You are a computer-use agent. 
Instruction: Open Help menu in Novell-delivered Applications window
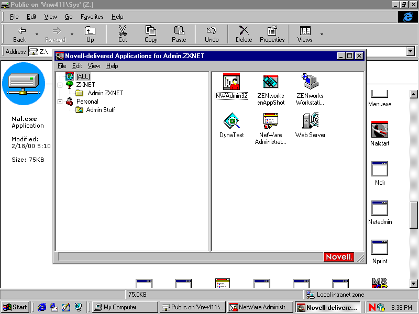tap(112, 66)
